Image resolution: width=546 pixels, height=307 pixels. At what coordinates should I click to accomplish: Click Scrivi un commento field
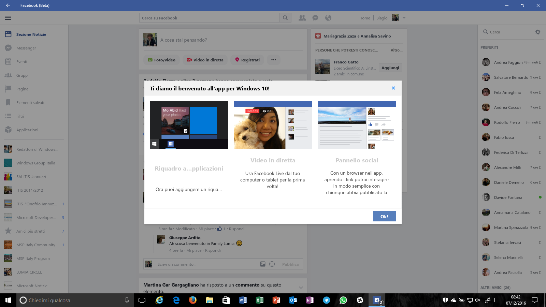(x=206, y=264)
